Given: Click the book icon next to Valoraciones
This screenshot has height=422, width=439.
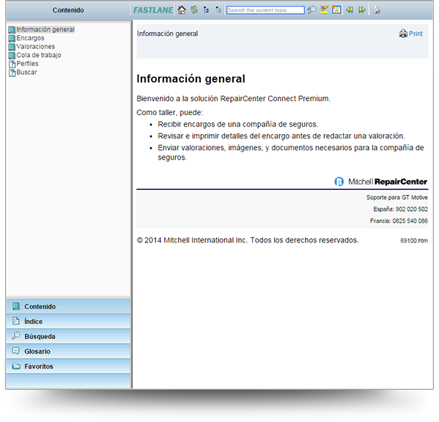Looking at the screenshot, I should click(12, 47).
